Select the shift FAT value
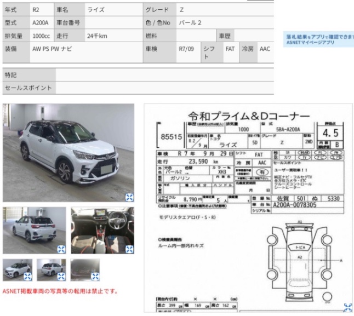 pos(230,49)
